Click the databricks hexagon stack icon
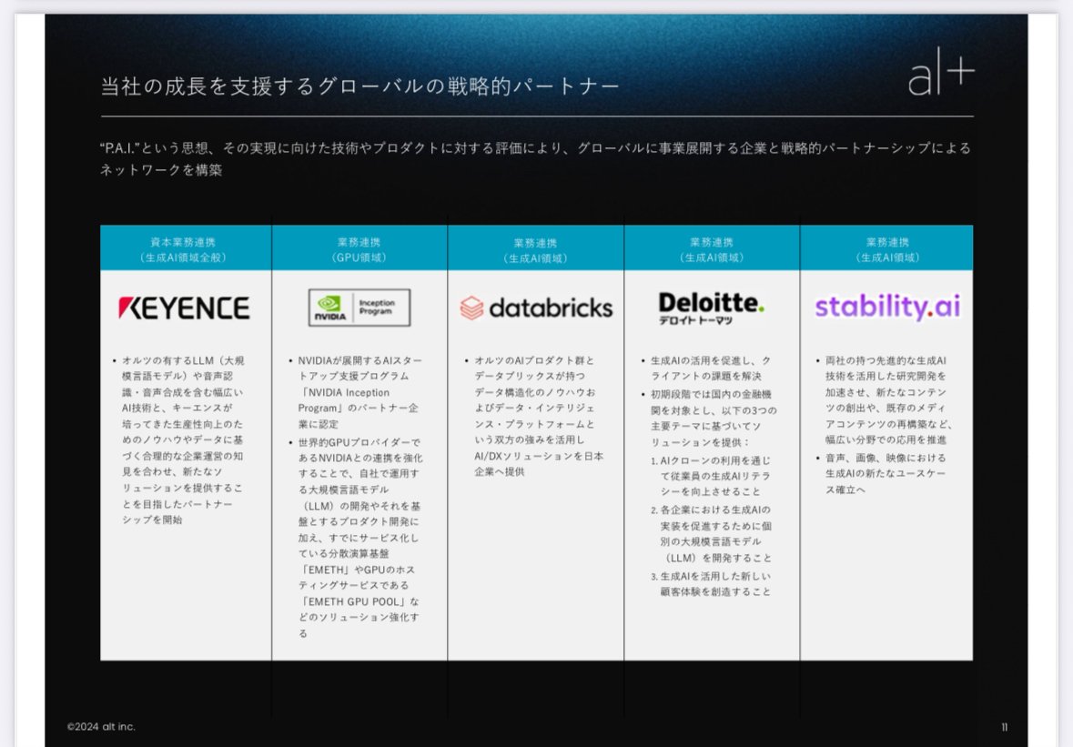1073x747 pixels. [474, 307]
